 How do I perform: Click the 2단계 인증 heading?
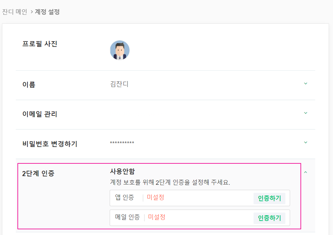click(38, 174)
